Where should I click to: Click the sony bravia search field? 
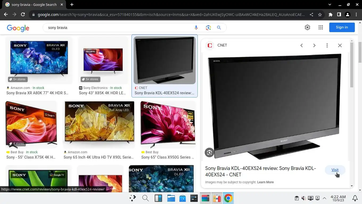(x=120, y=28)
